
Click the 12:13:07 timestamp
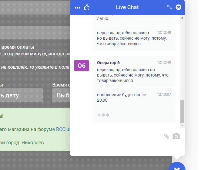pos(164,94)
